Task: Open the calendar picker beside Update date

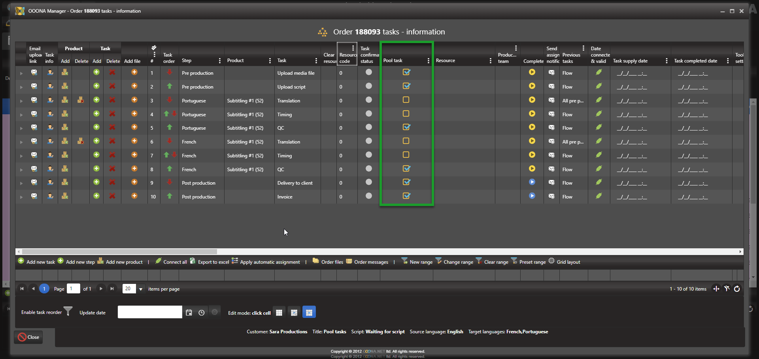Action: pos(189,312)
